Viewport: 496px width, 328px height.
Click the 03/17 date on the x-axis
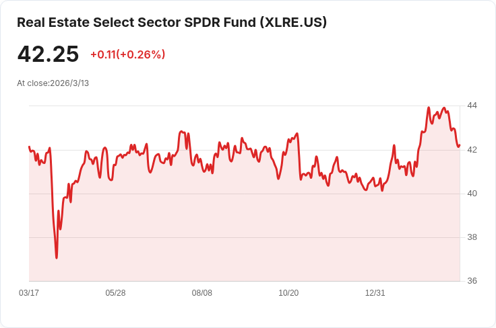click(29, 292)
